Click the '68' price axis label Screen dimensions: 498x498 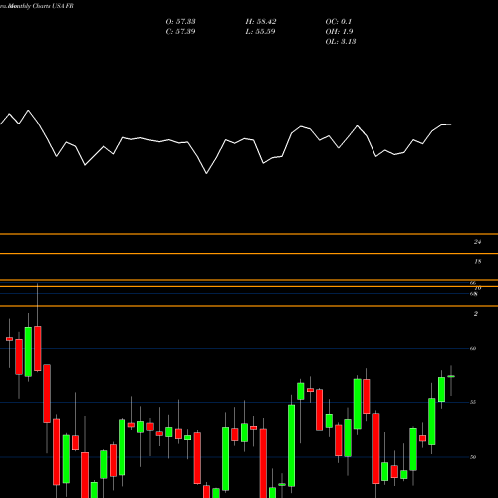coord(474,294)
